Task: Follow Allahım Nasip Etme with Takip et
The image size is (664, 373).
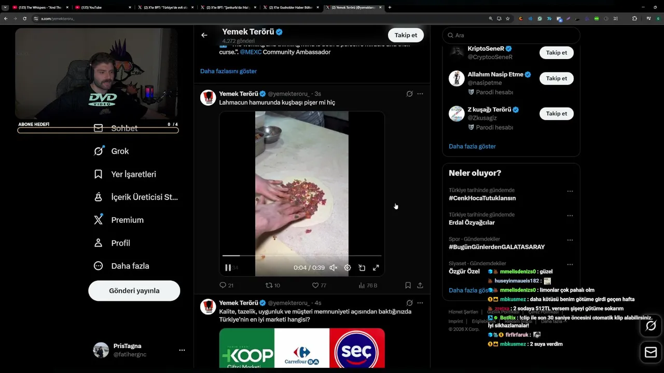Action: pos(556,78)
